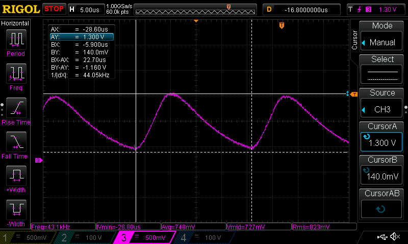The height and width of the screenshot is (244, 408).
Task: Click the Rms=823mV measurement result
Action: (x=324, y=227)
